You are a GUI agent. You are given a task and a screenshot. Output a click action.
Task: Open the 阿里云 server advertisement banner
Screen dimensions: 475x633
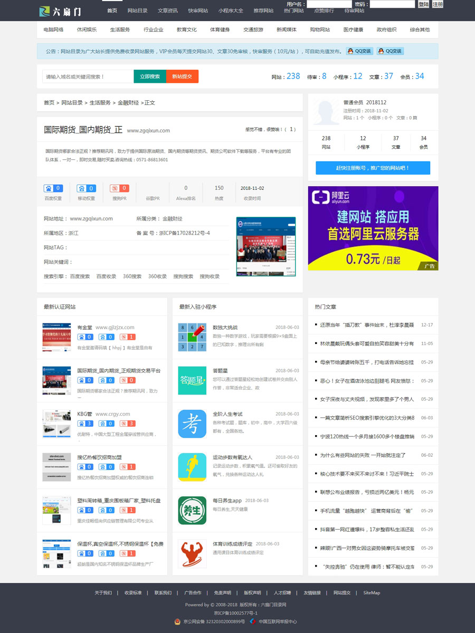373,228
